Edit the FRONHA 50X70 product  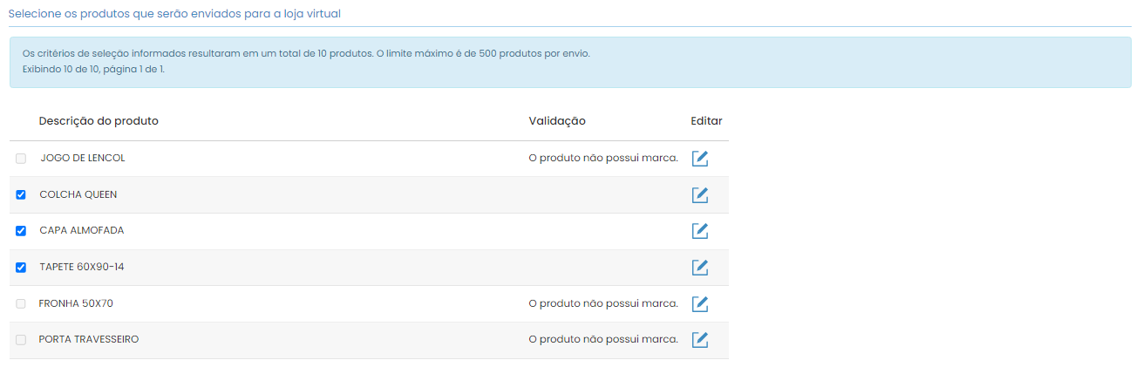pyautogui.click(x=699, y=304)
